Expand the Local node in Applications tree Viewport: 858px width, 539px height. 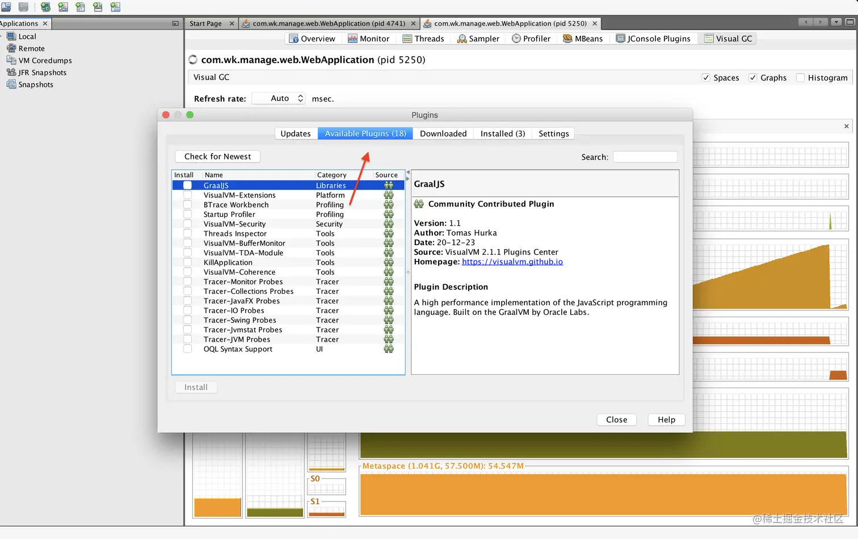coord(1,36)
